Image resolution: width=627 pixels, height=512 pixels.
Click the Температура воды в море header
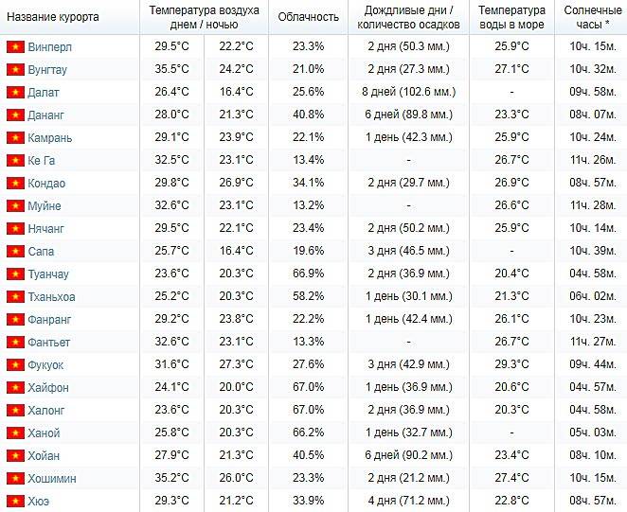[511, 17]
